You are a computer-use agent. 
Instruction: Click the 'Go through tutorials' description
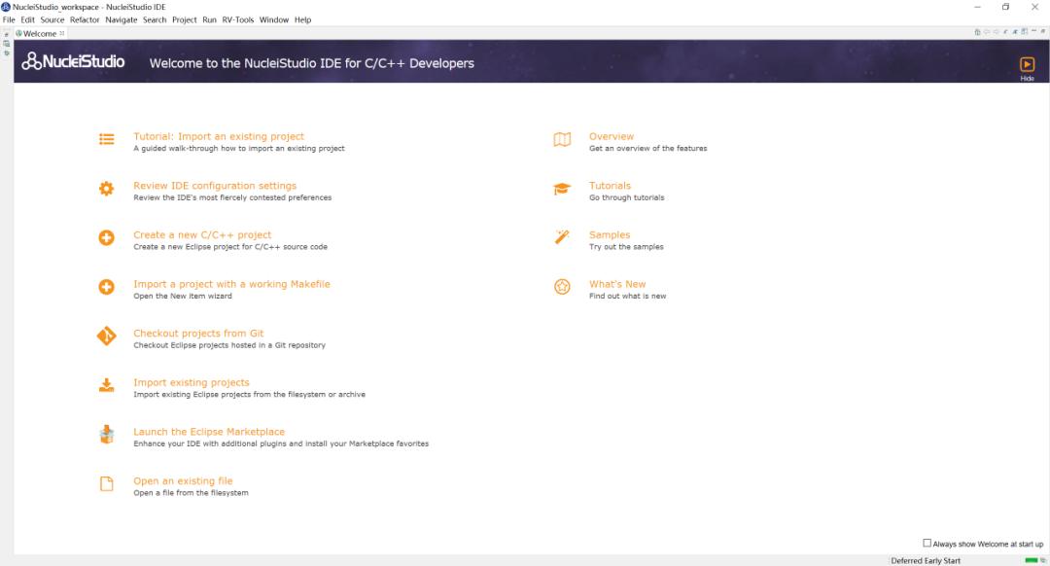click(x=627, y=197)
